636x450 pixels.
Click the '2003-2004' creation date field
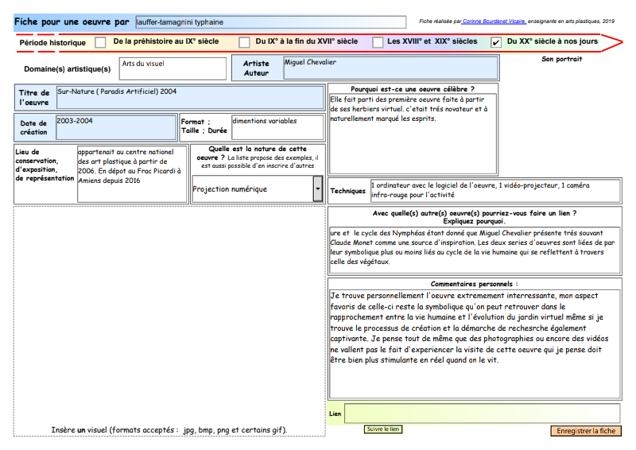click(x=114, y=127)
